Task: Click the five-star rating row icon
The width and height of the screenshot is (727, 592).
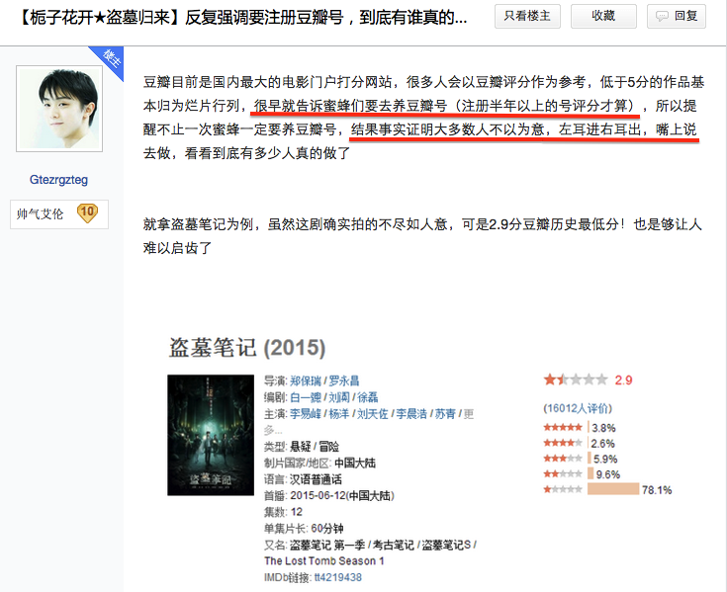Action: (x=563, y=427)
